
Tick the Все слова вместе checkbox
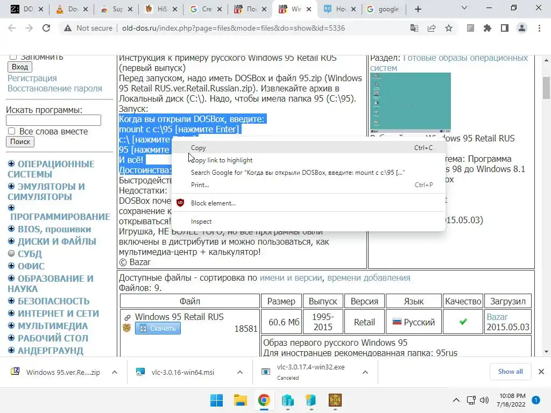(12, 131)
